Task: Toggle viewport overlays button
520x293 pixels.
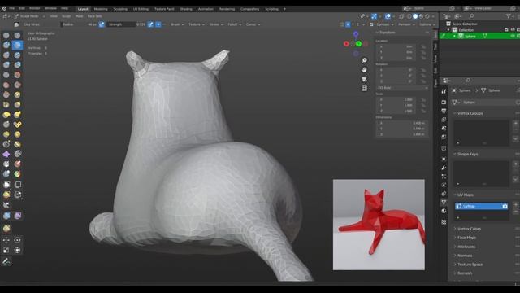Action: tap(388, 16)
